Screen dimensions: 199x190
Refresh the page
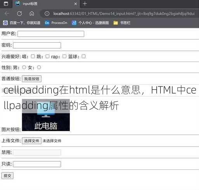tap(19, 14)
